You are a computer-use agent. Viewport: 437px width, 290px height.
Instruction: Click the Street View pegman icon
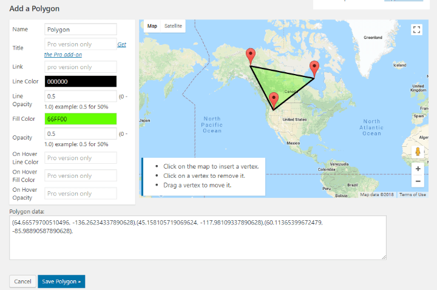(418, 152)
